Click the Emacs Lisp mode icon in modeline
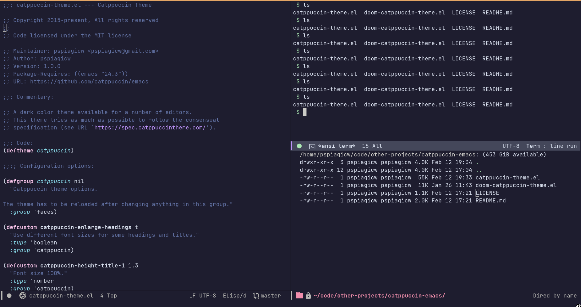Screen dimensions: 581x307 coord(23,296)
